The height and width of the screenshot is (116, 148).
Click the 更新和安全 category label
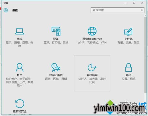pyautogui.click(x=20, y=111)
